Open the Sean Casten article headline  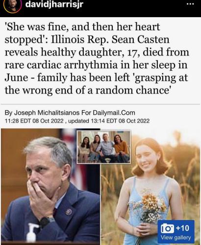click(97, 58)
